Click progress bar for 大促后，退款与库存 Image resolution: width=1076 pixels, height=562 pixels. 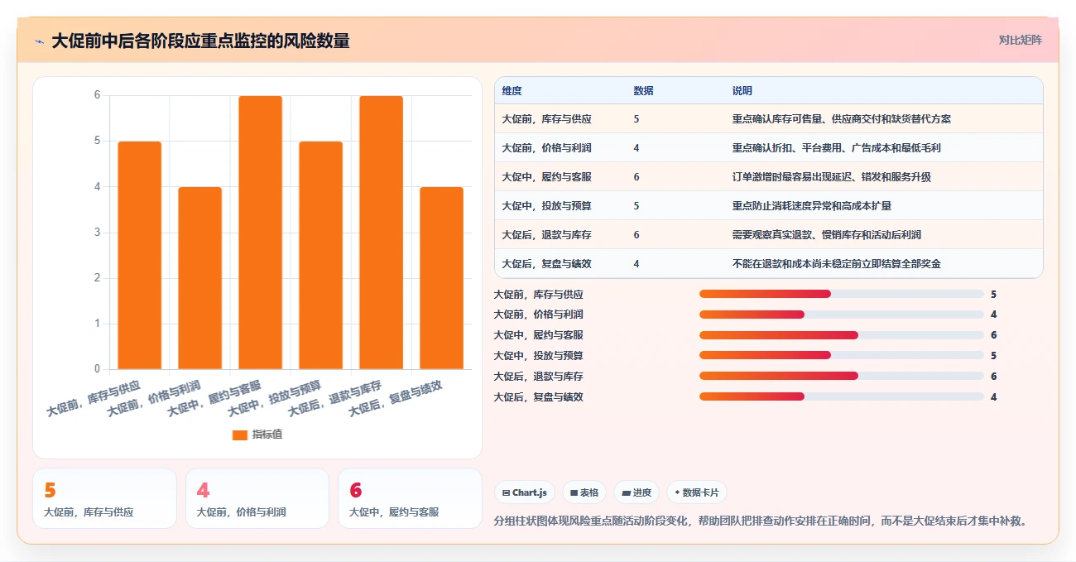click(x=841, y=376)
